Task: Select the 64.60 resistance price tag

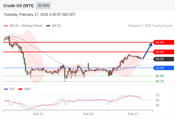Action: pos(163,42)
